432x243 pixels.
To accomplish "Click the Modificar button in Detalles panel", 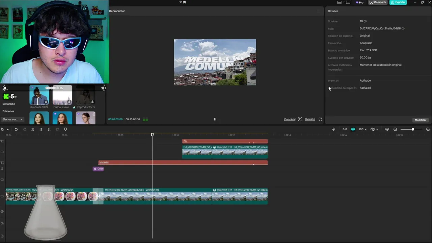I will (421, 120).
